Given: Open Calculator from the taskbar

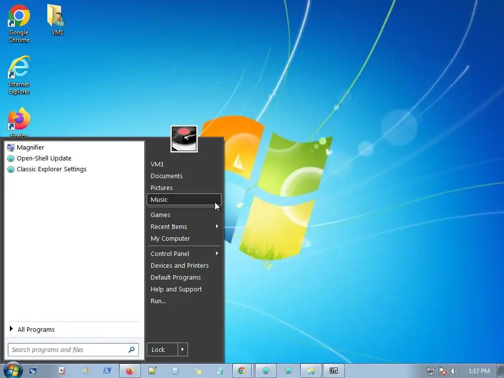Looking at the screenshot, I should 175,371.
